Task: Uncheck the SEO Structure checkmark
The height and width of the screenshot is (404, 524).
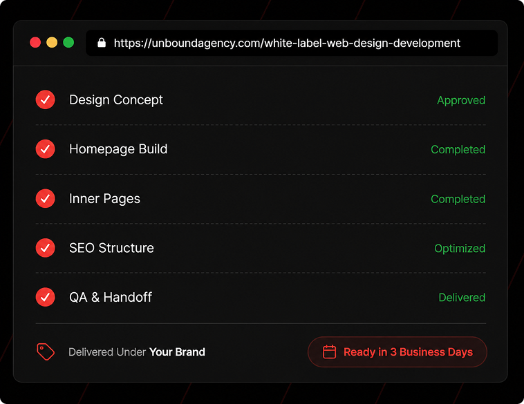Action: point(46,248)
